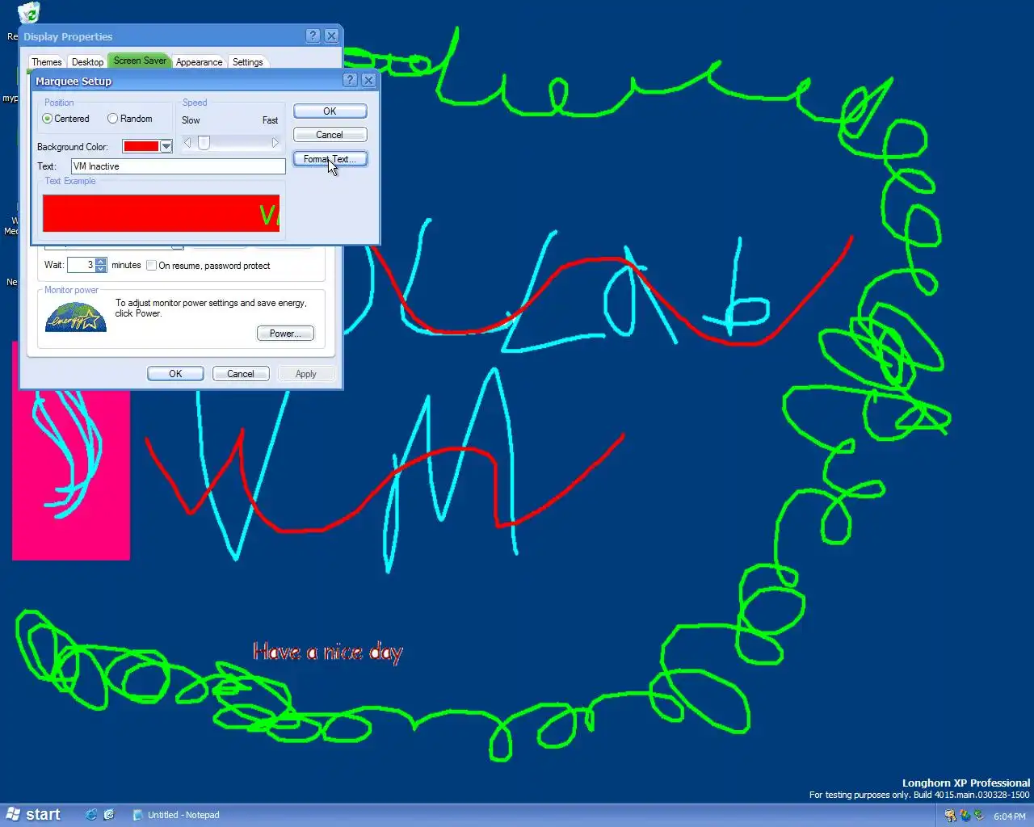
Task: Open the Format Text dialog
Action: pyautogui.click(x=330, y=159)
